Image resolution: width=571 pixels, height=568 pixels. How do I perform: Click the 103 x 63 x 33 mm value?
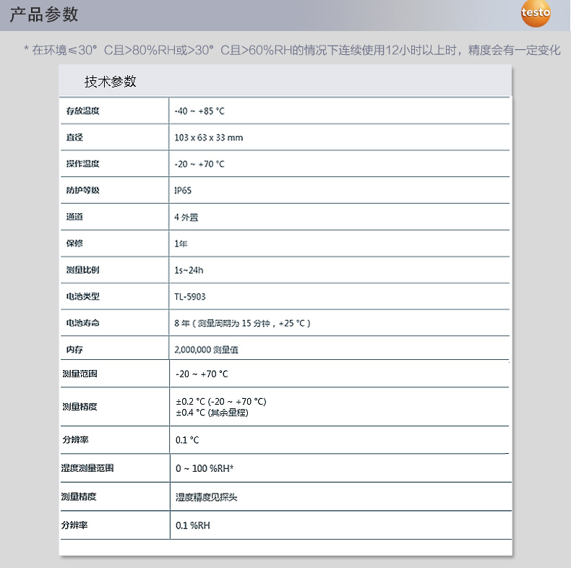pos(209,137)
